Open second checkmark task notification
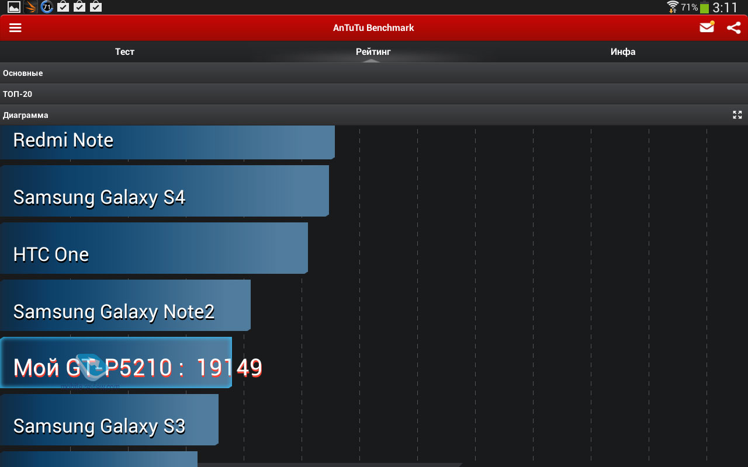The height and width of the screenshot is (467, 748). coord(79,7)
